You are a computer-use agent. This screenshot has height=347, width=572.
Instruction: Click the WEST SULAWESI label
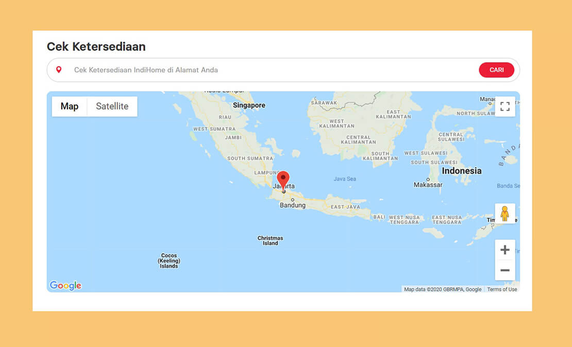426,153
